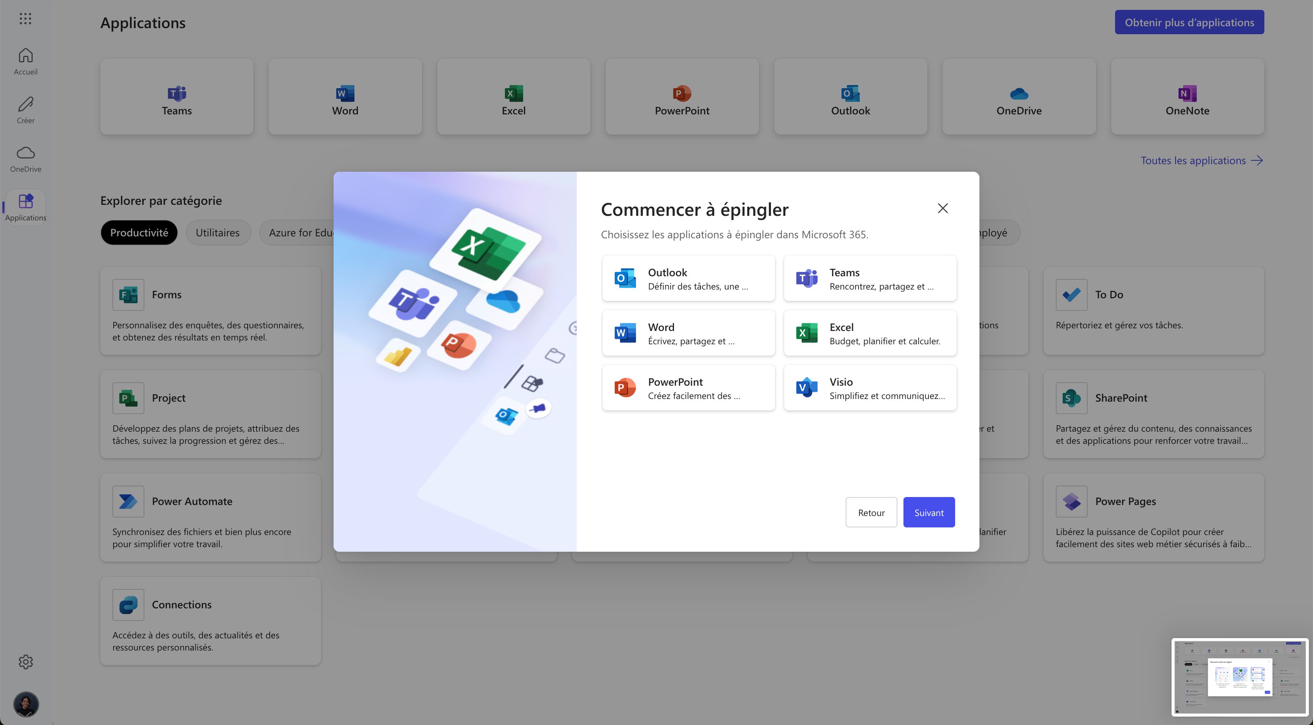Open the settings gear icon
The height and width of the screenshot is (725, 1313).
click(x=25, y=662)
